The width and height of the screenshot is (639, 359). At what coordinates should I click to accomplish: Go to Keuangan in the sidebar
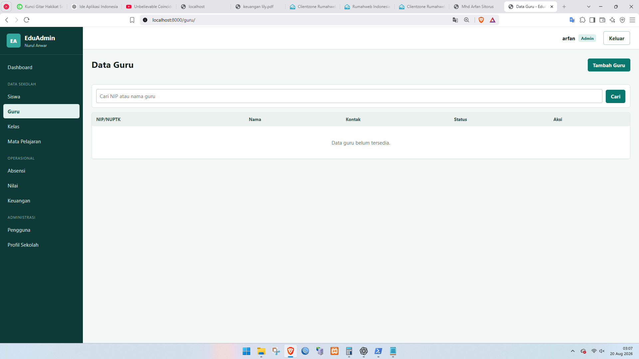pyautogui.click(x=41, y=201)
